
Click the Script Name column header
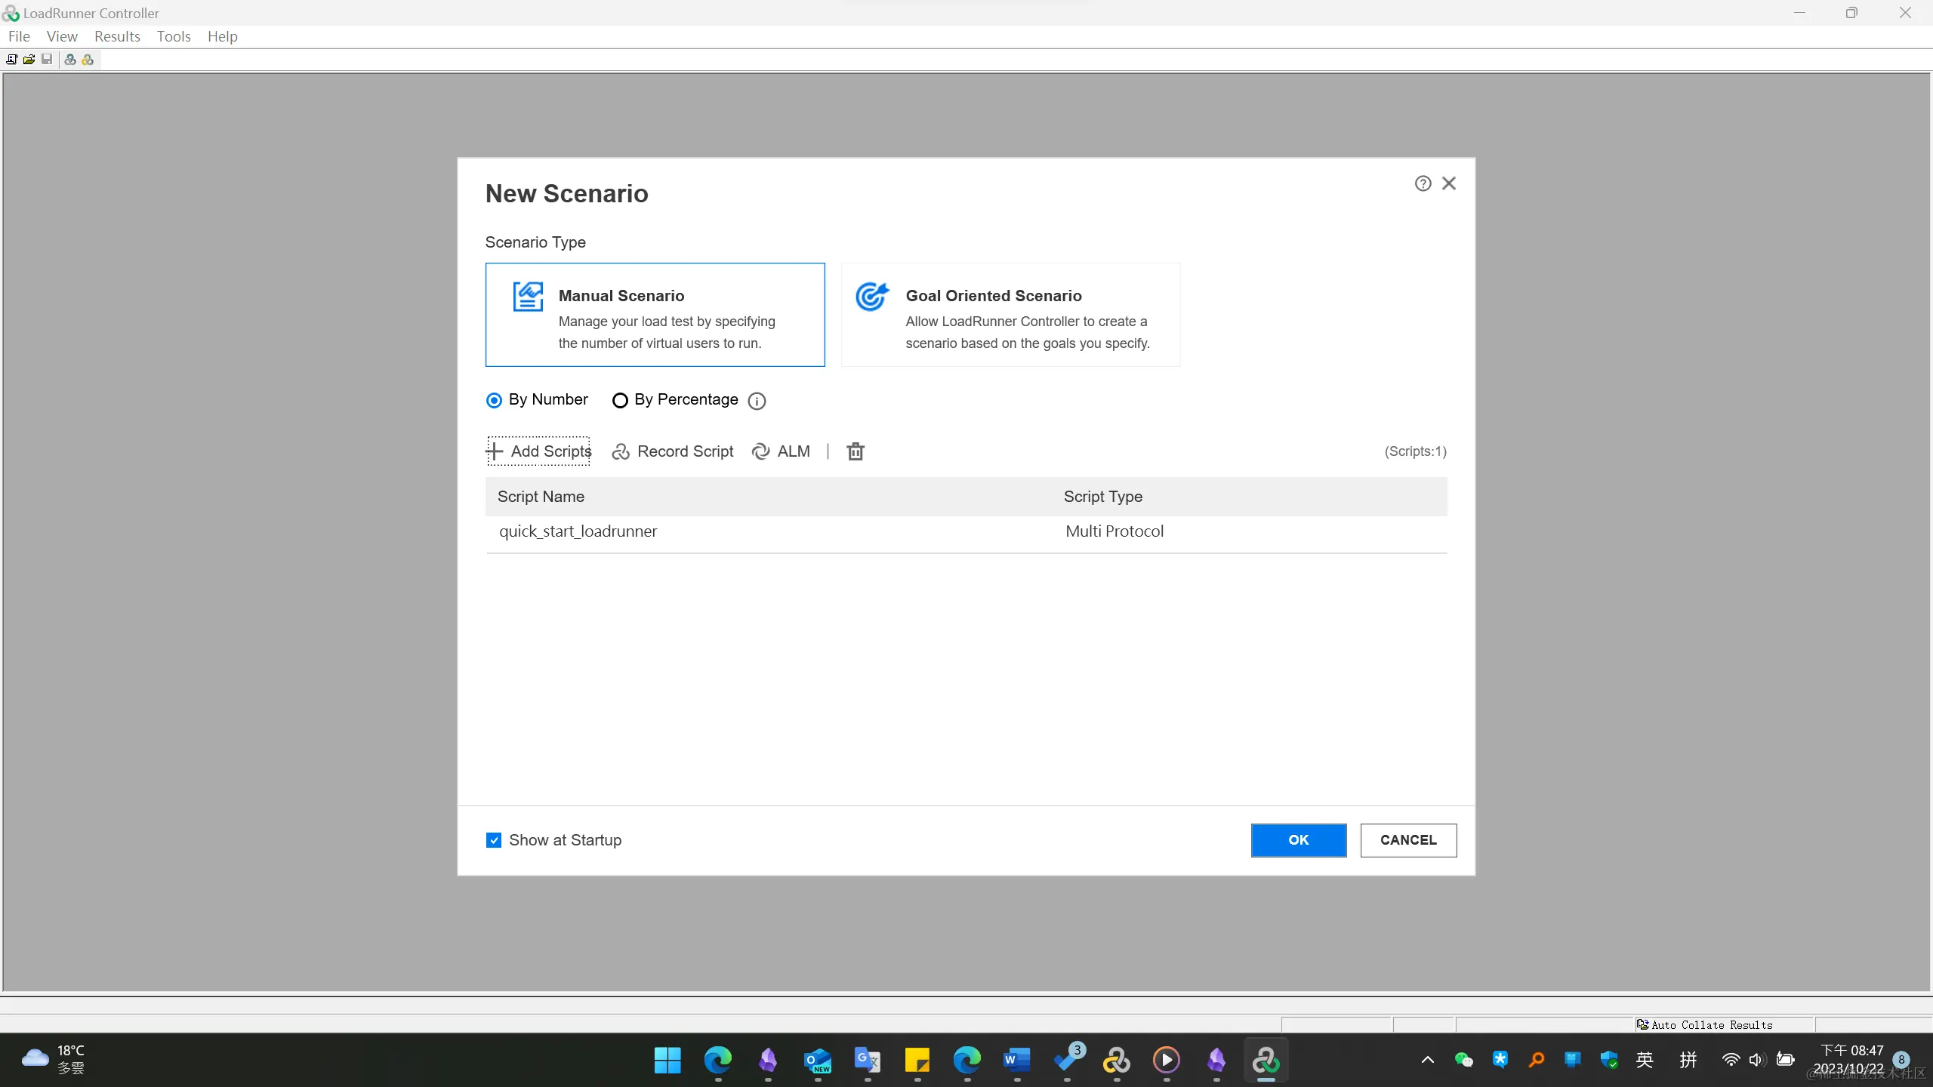coord(541,497)
